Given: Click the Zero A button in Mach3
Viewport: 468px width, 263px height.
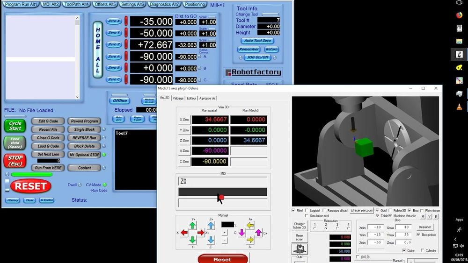Looking at the screenshot, I should coord(114,57).
